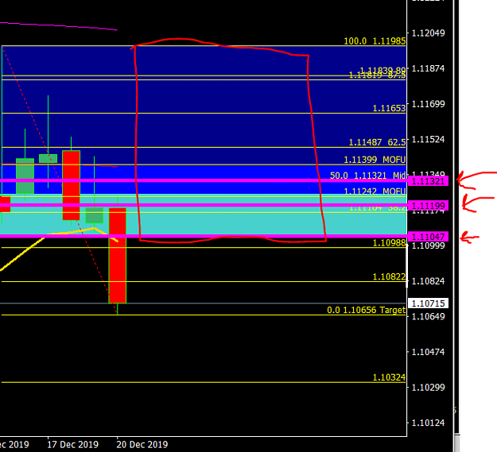Click 1.10824 on the price scale
This screenshot has height=452, width=497.
(429, 281)
